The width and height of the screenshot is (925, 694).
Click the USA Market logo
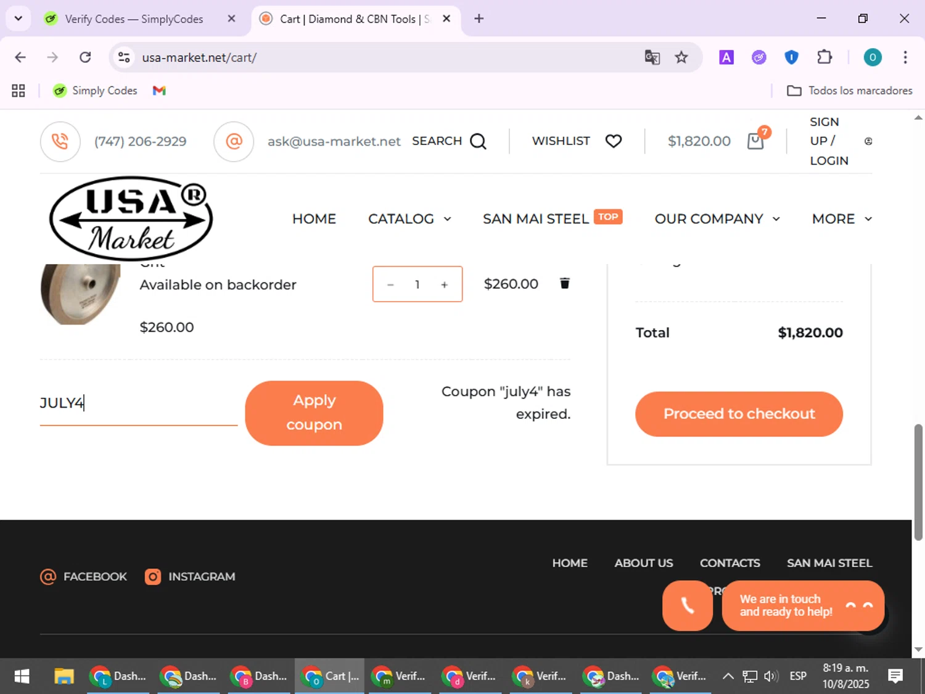point(131,218)
